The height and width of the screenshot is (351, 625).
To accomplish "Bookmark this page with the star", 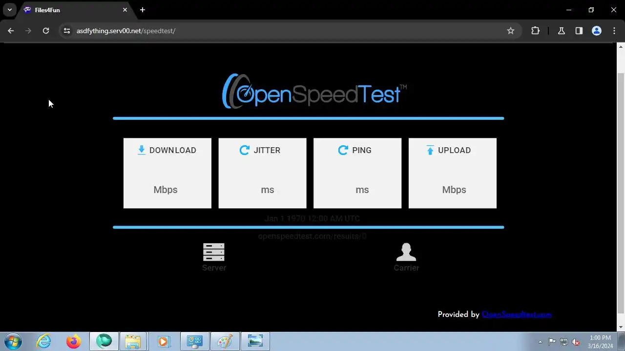I will point(511,31).
